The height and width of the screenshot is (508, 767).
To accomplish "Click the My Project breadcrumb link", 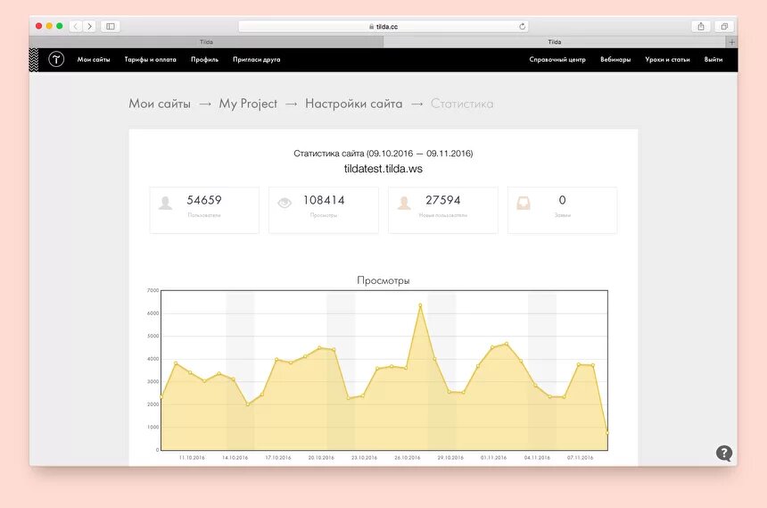I will pos(248,104).
